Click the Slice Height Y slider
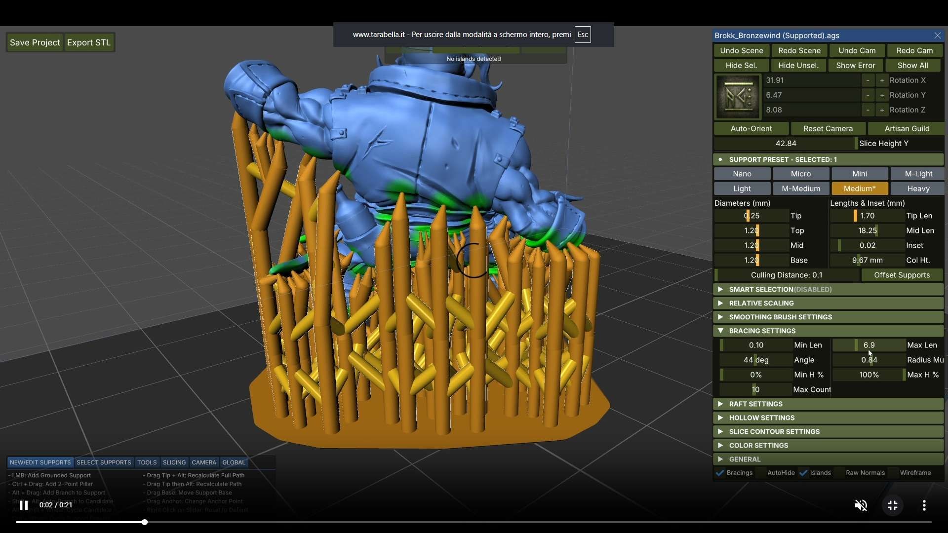The height and width of the screenshot is (533, 948). coord(785,143)
